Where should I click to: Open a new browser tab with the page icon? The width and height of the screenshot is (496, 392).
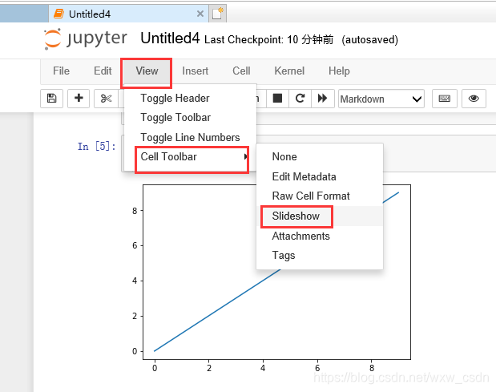(x=218, y=14)
